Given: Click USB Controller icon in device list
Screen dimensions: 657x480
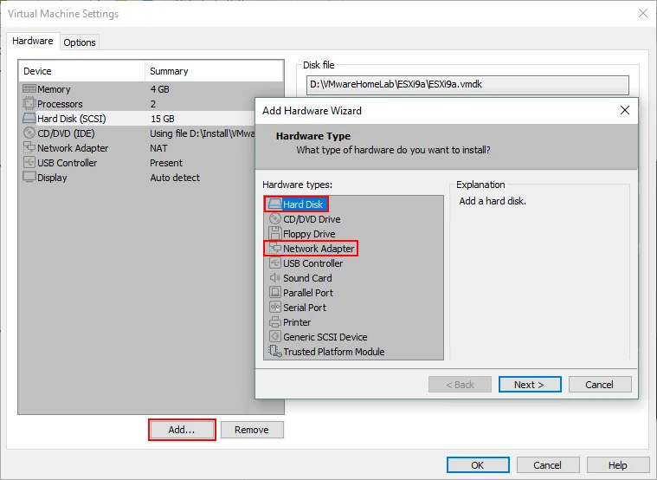Looking at the screenshot, I should click(x=29, y=162).
